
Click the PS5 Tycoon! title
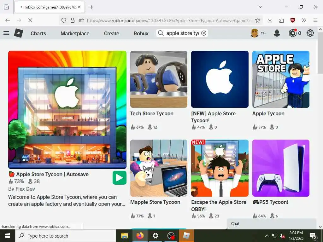(x=270, y=202)
